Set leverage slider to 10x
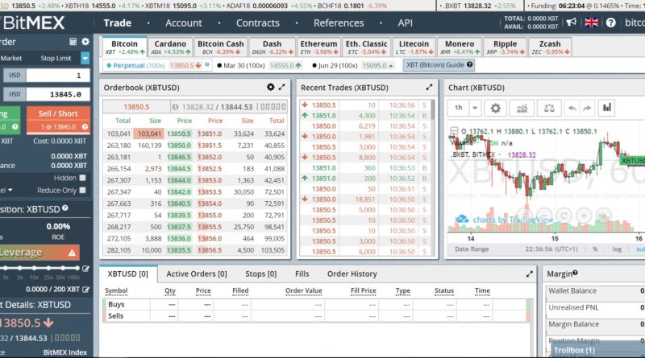Image resolution: width=645 pixels, height=358 pixels. (34, 268)
